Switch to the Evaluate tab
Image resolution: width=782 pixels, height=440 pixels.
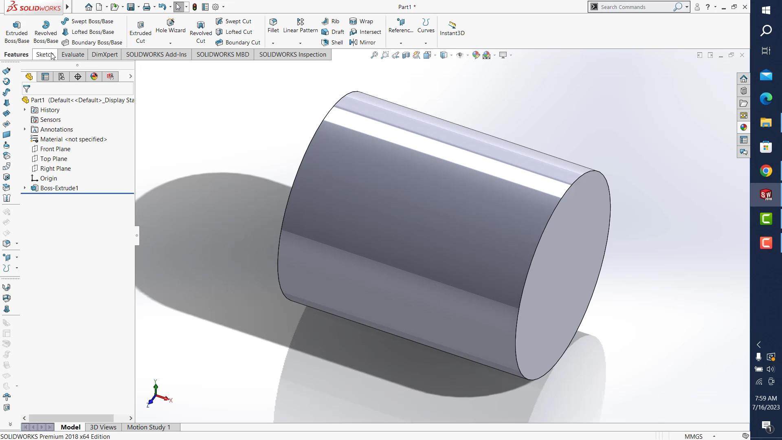[72, 55]
